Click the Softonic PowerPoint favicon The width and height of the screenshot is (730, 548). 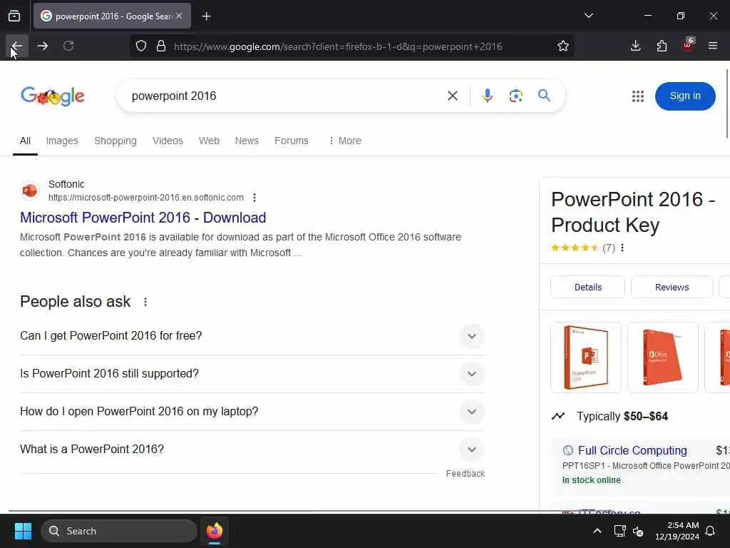click(x=30, y=191)
